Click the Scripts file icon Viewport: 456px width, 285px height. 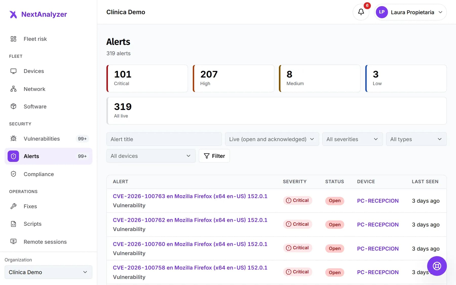(13, 224)
